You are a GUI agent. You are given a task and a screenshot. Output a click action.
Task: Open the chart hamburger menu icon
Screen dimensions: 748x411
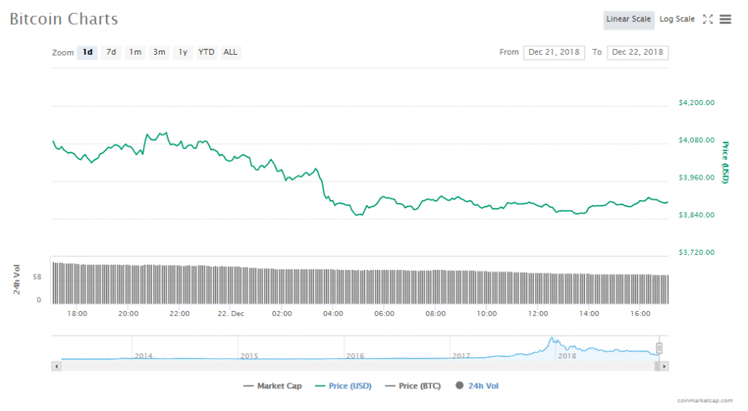tap(725, 20)
